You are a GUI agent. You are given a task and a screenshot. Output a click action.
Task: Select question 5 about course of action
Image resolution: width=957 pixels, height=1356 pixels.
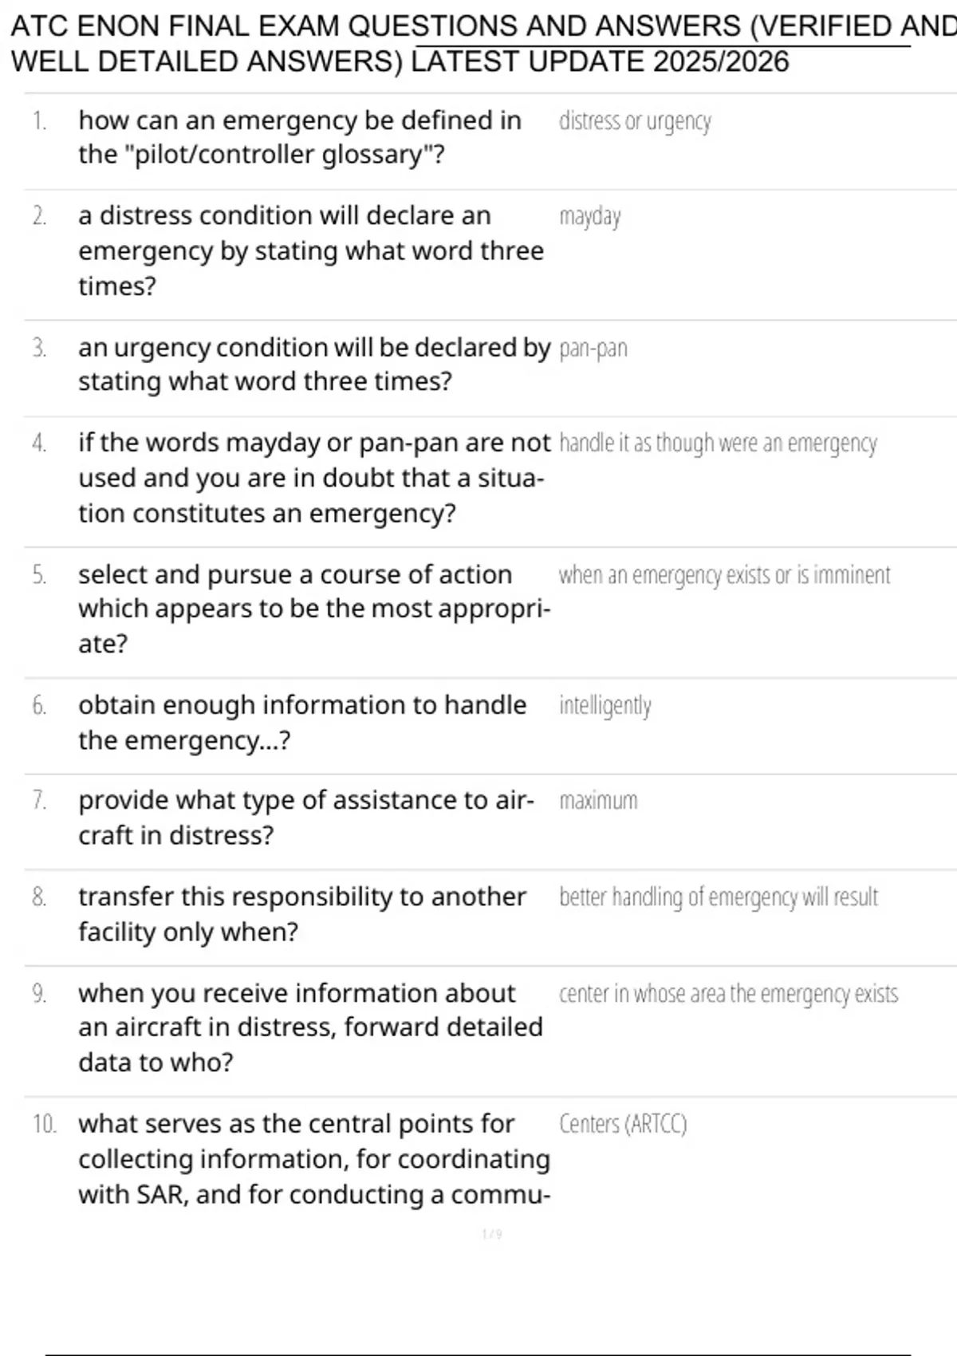tap(314, 609)
